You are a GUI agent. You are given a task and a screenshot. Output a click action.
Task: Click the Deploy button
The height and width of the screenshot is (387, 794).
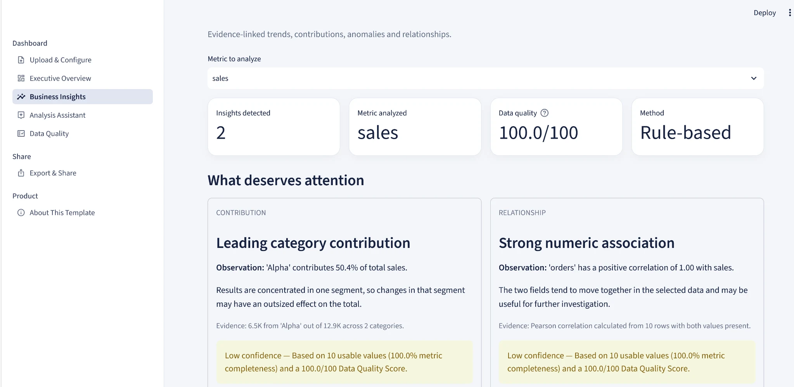coord(765,13)
